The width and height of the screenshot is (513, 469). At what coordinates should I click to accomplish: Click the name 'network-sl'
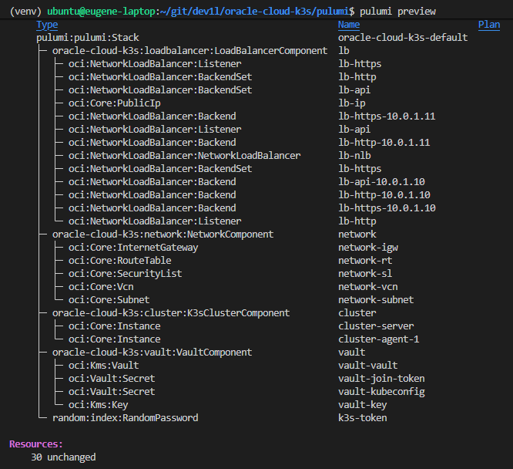coord(365,274)
